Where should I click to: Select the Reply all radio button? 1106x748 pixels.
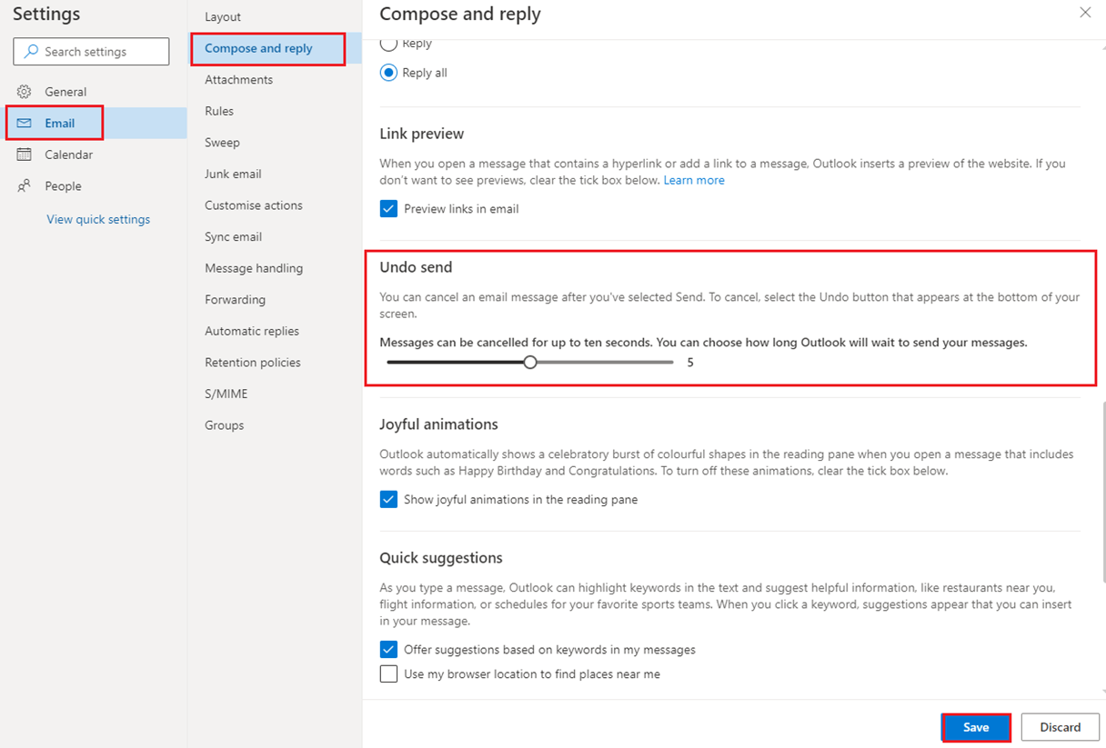pyautogui.click(x=388, y=73)
